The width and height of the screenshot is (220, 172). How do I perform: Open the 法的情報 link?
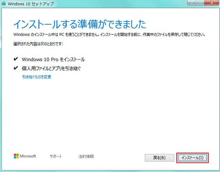[x=86, y=156]
